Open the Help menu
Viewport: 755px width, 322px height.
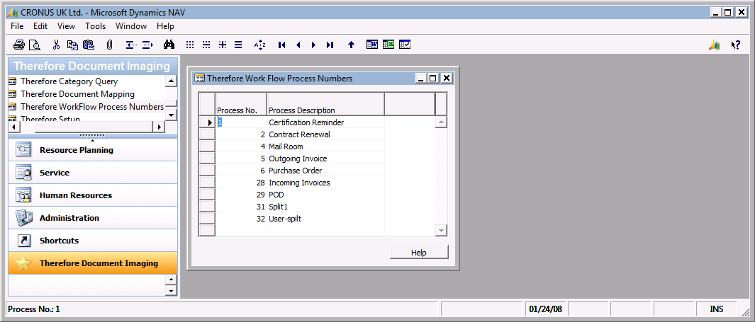[x=165, y=26]
